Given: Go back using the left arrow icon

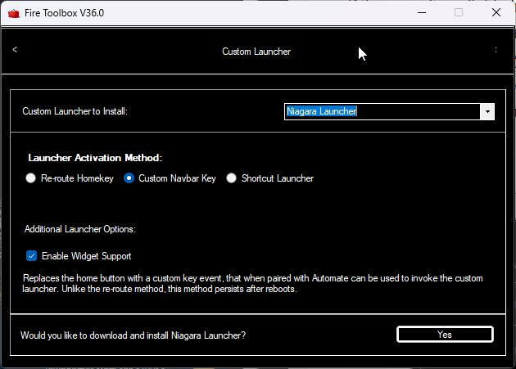Looking at the screenshot, I should point(15,49).
